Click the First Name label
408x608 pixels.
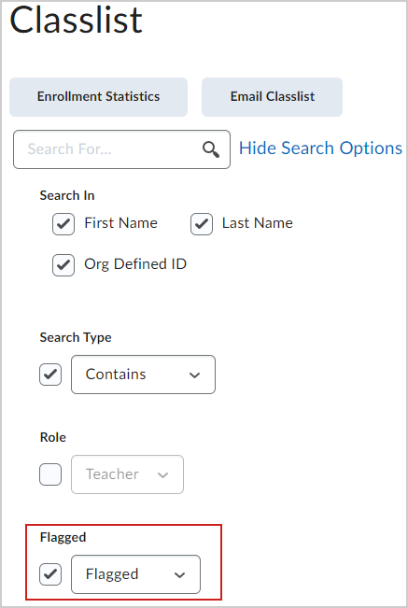[120, 223]
